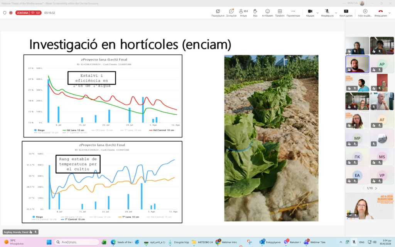This screenshot has height=247, width=395.
Task: Toggle the Κάμερα camera on or off
Action: (310, 13)
